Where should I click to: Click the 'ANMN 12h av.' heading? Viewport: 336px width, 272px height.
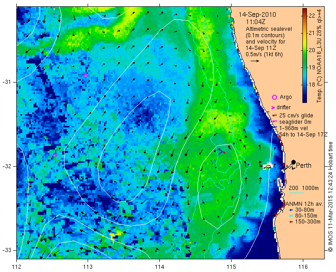coord(305,204)
